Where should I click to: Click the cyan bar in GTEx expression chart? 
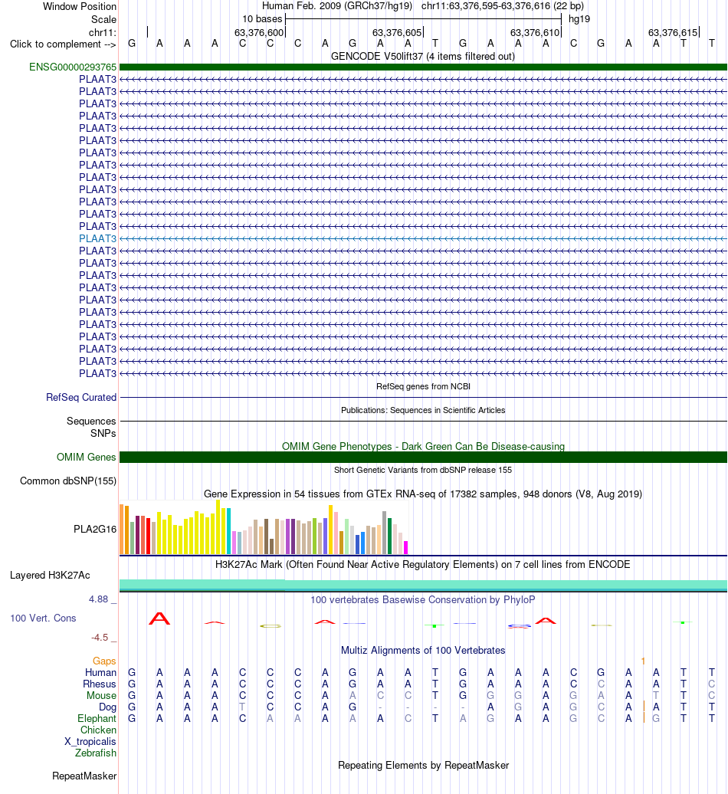point(229,531)
